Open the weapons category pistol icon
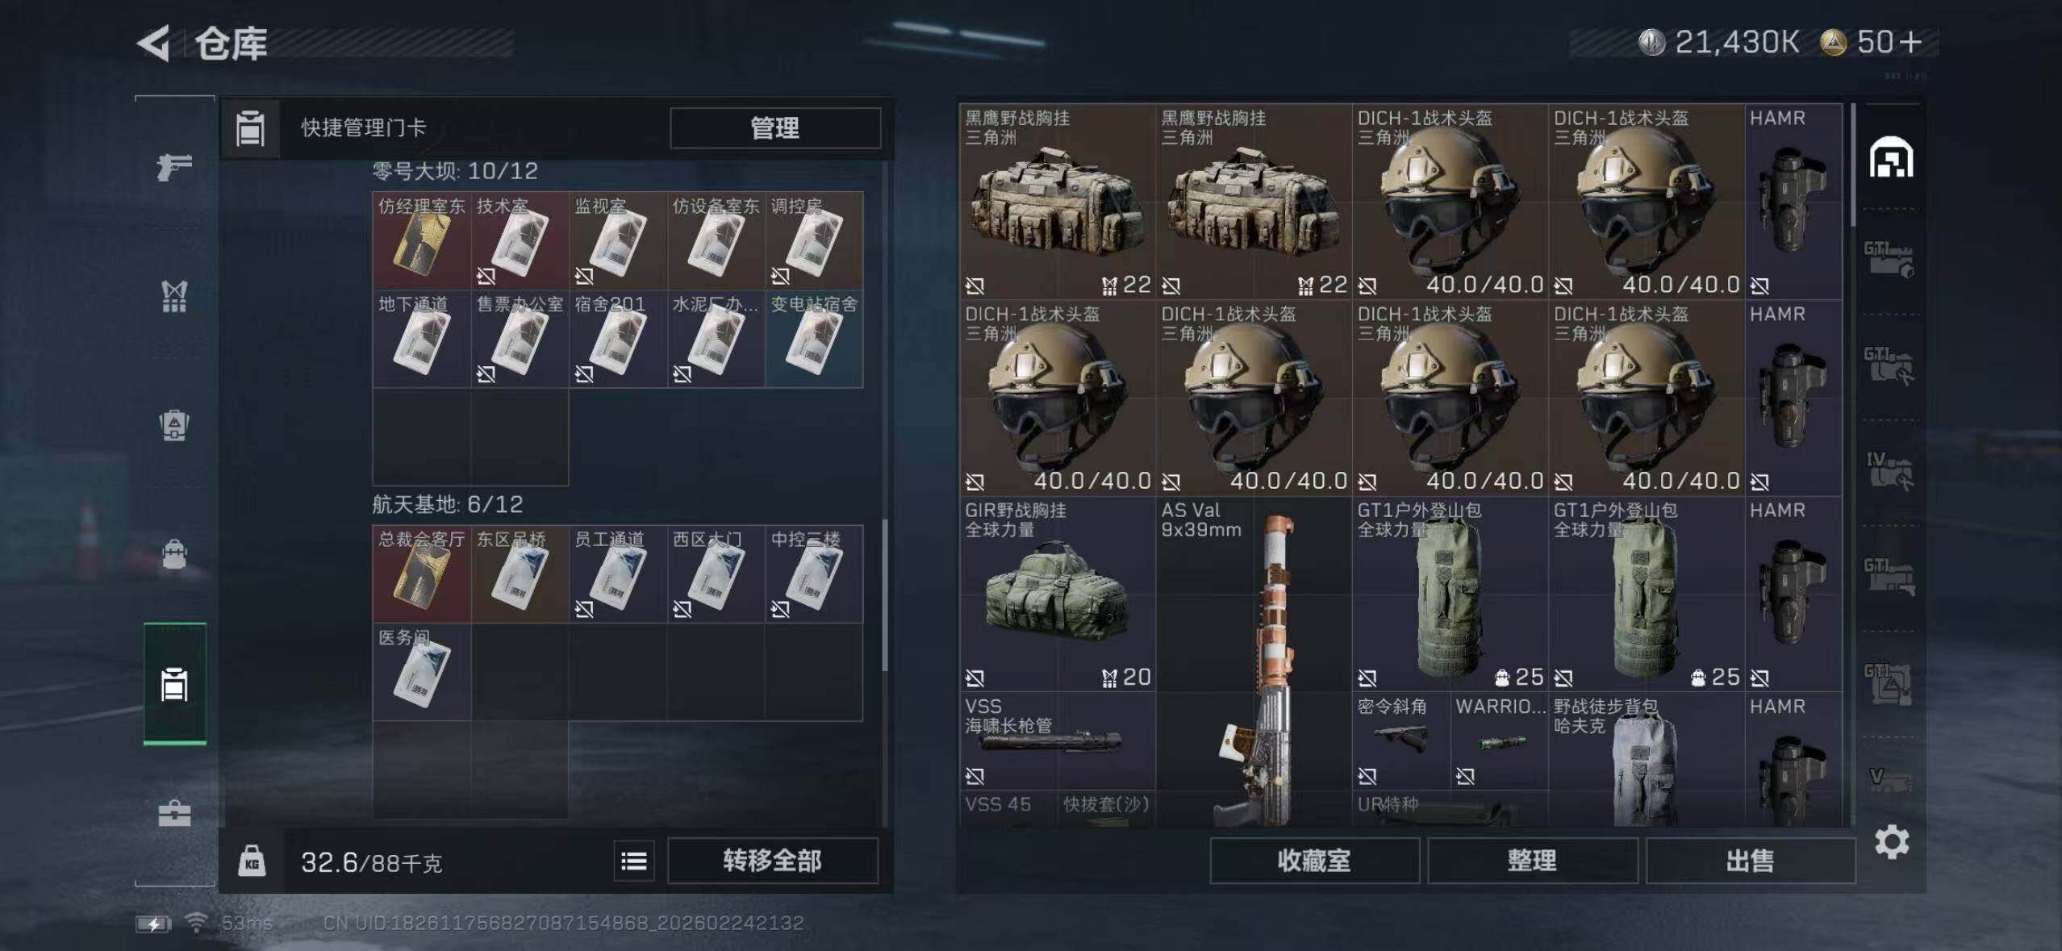The height and width of the screenshot is (951, 2062). click(x=174, y=167)
